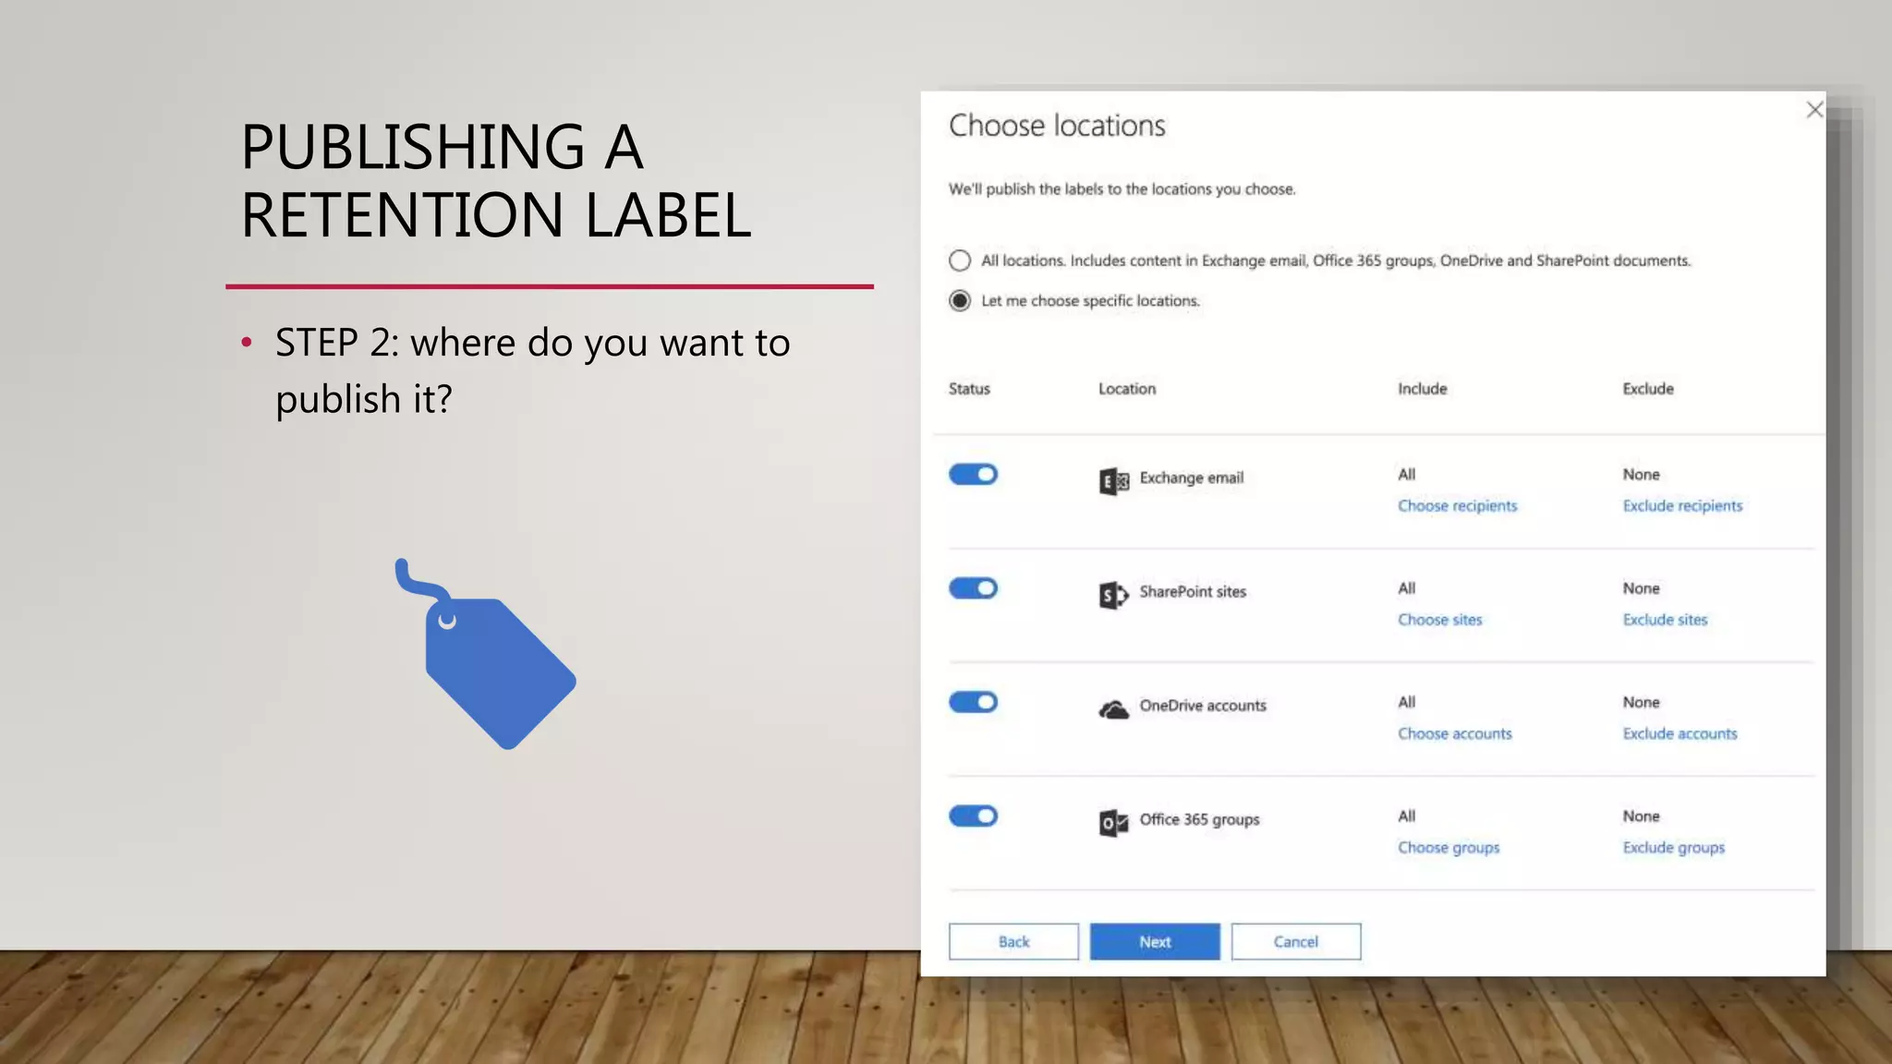Open the Choose accounts link
This screenshot has height=1064, width=1892.
(1455, 733)
